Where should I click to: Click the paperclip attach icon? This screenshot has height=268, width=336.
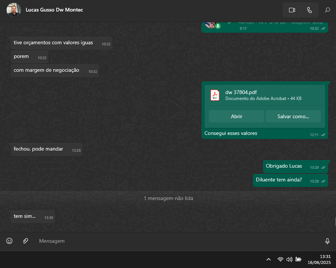coord(25,241)
